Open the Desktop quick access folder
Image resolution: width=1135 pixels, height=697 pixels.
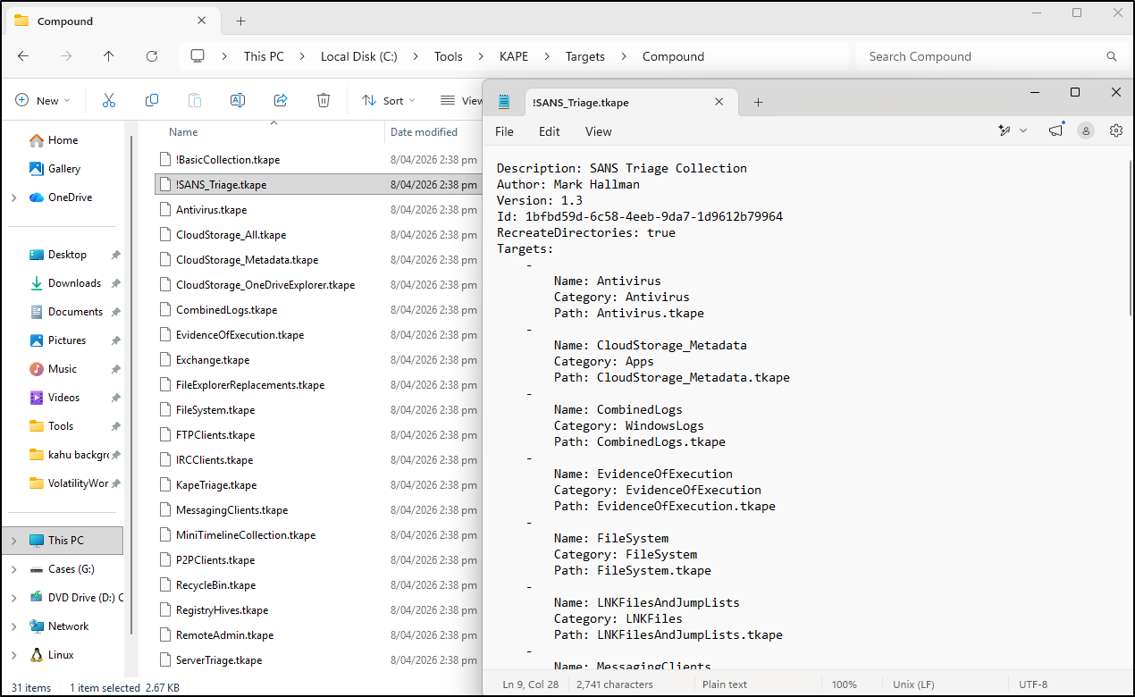point(67,255)
